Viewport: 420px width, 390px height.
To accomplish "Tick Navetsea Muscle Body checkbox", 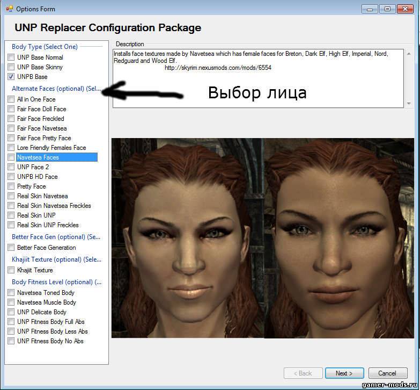I will pyautogui.click(x=11, y=302).
